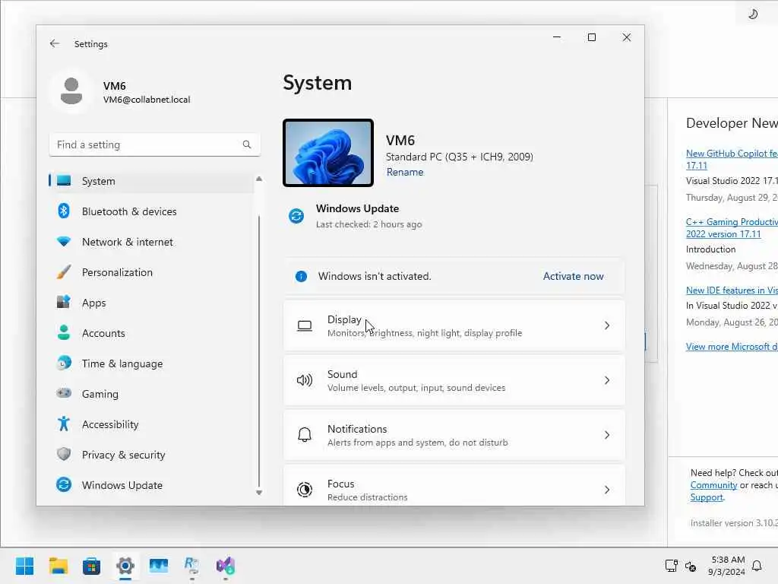The width and height of the screenshot is (778, 584).
Task: Click Windows Update last checked status
Action: 368,224
